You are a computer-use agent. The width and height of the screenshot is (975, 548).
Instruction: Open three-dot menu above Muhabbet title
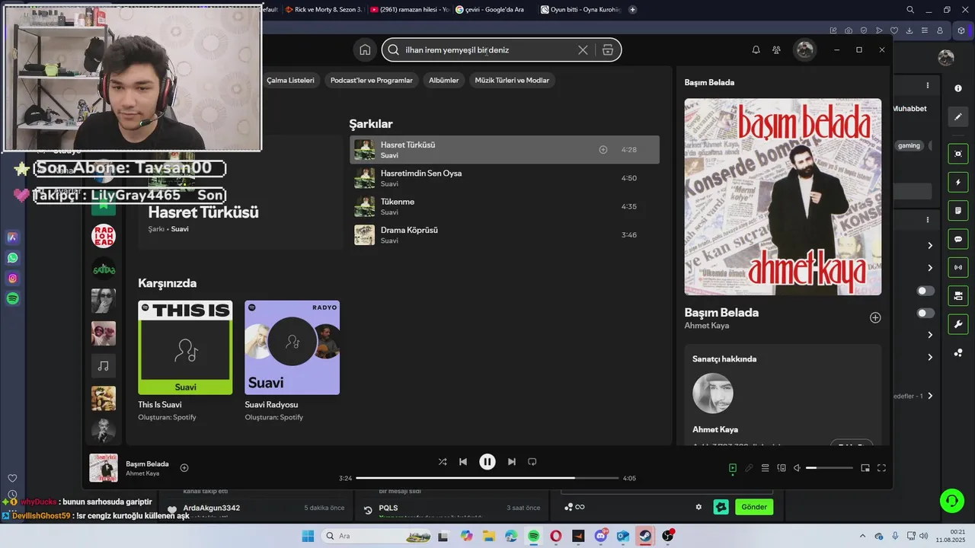tap(927, 85)
